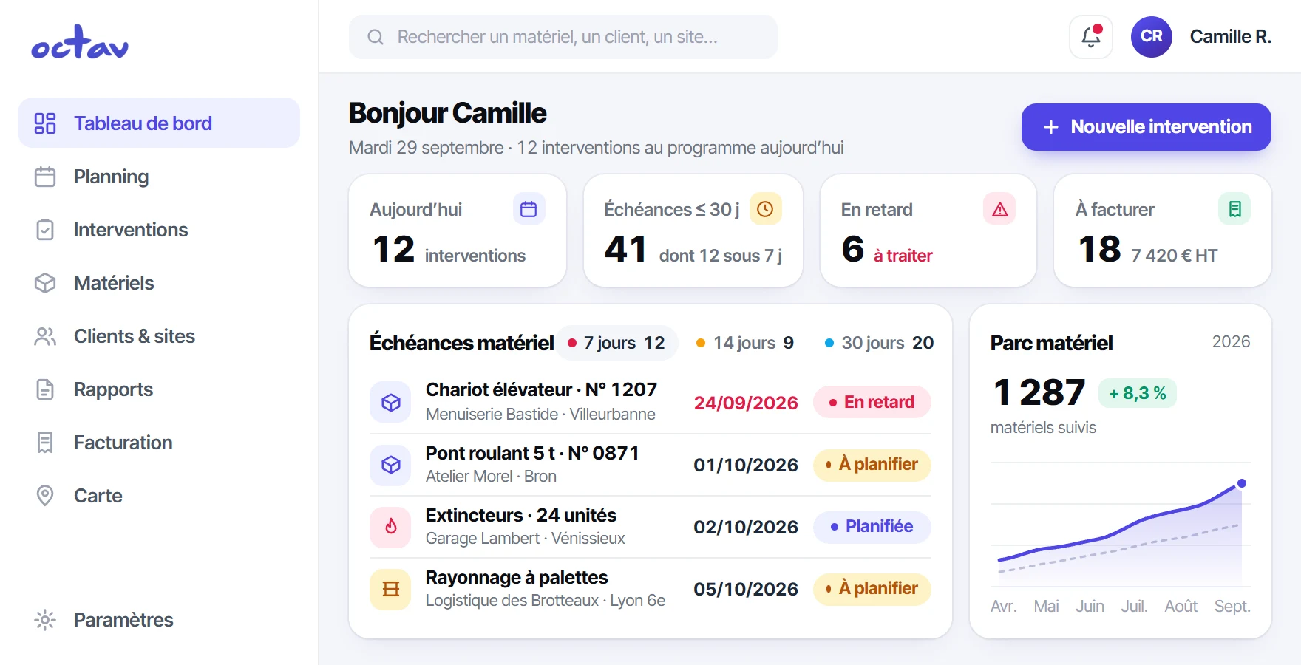
Task: Click the Paramètres gear icon
Action: click(x=45, y=620)
